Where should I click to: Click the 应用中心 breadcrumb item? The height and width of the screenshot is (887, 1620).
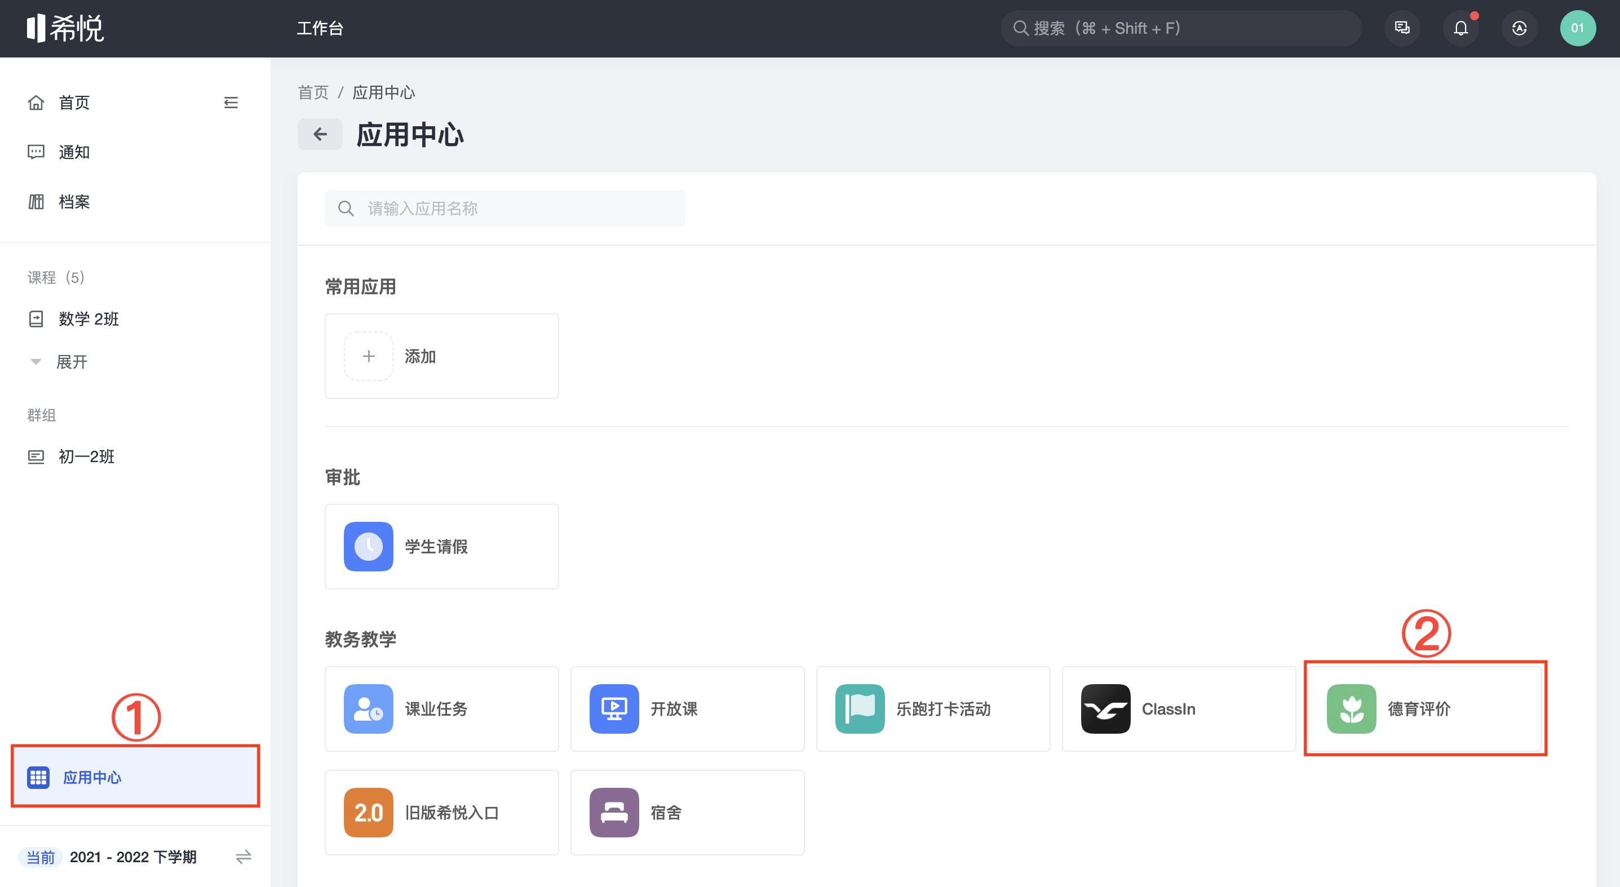pyautogui.click(x=384, y=92)
